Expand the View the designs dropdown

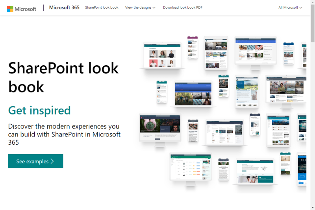140,7
